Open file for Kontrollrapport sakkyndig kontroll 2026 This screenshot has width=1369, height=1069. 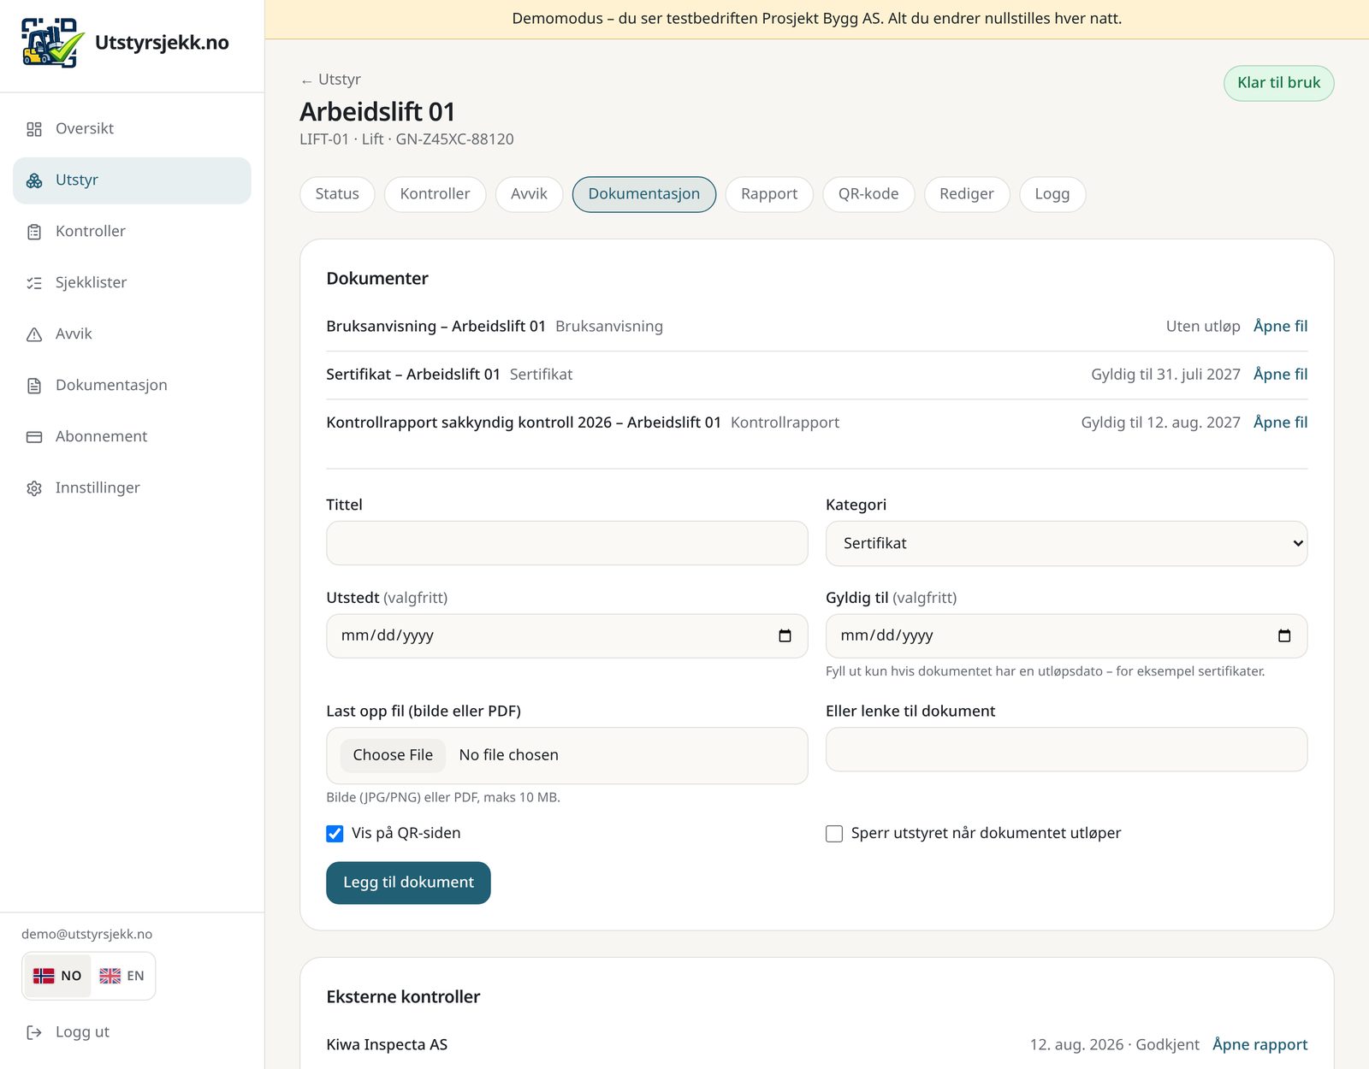point(1280,422)
